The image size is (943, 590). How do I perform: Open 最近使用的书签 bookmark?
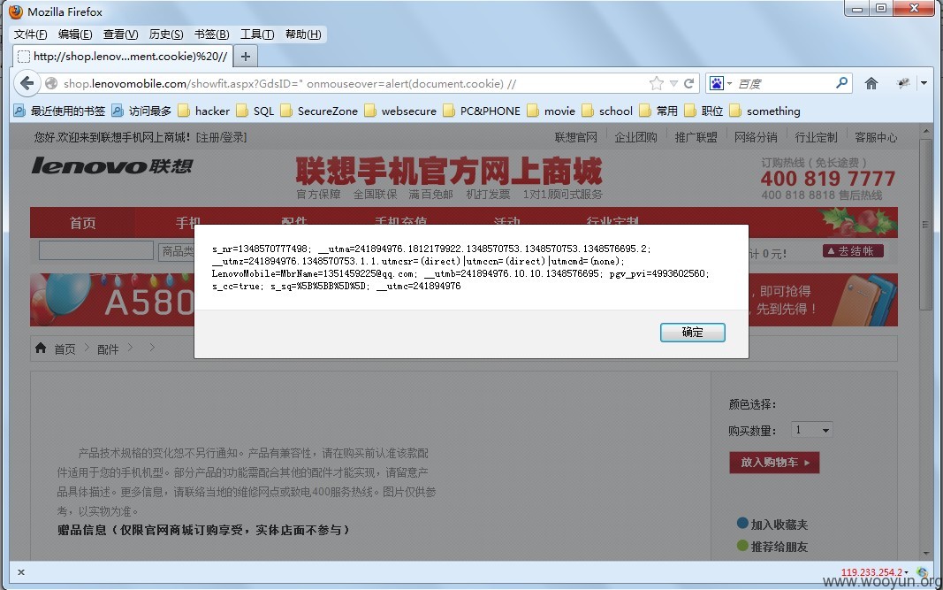click(x=59, y=111)
